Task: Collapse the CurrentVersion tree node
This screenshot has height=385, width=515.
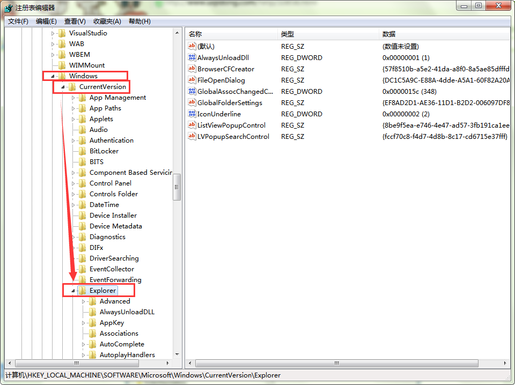Action: pyautogui.click(x=63, y=87)
